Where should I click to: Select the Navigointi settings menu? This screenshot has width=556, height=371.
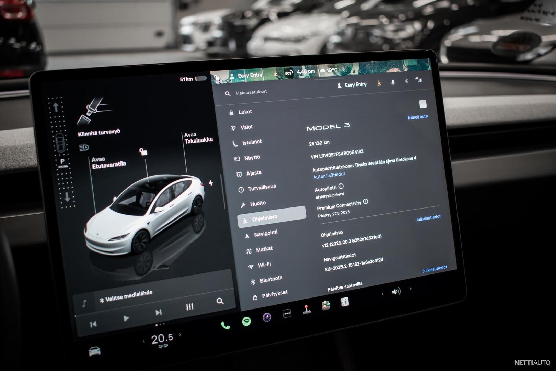click(x=265, y=234)
